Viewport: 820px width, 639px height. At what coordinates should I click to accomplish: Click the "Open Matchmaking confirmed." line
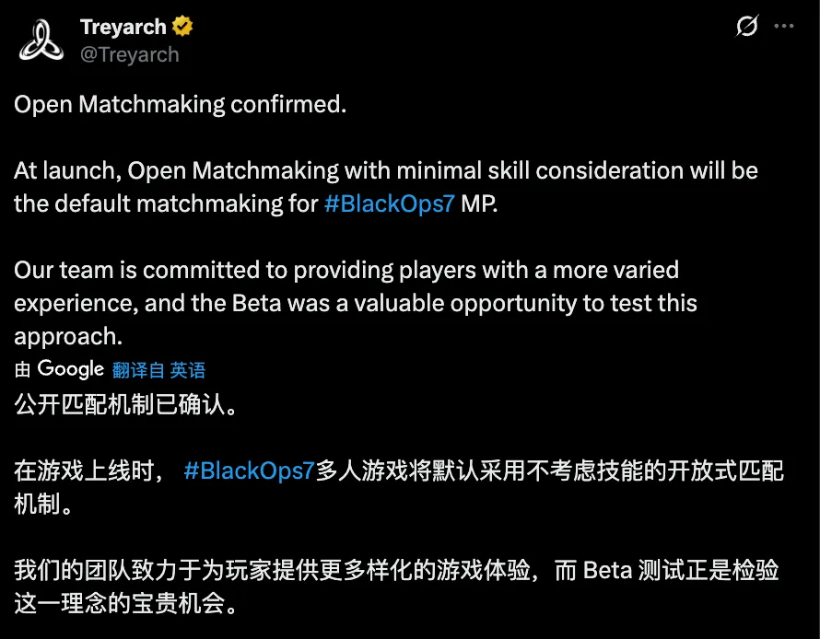181,104
